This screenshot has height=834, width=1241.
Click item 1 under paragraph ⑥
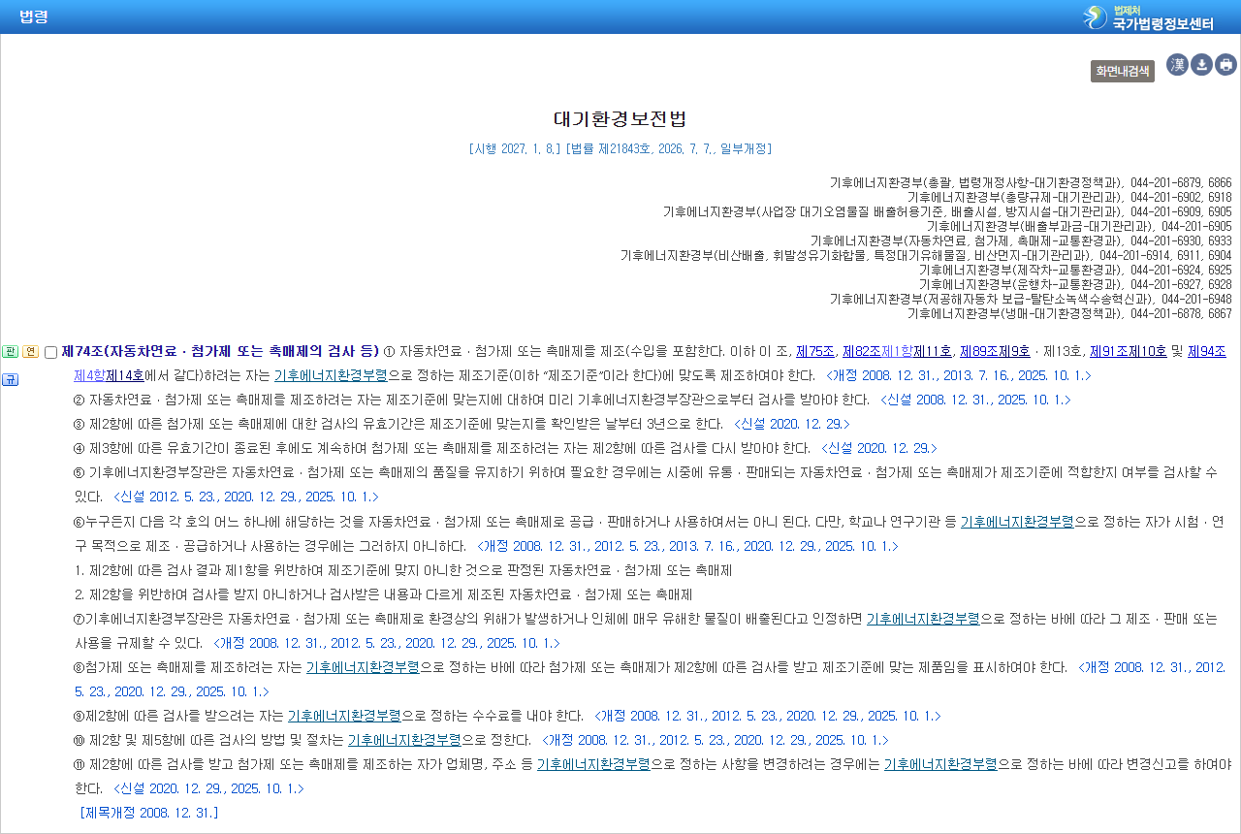coord(403,569)
